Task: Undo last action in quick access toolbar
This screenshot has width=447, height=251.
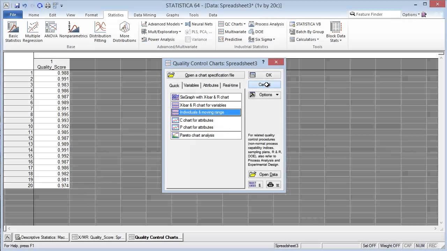Action: (x=24, y=6)
